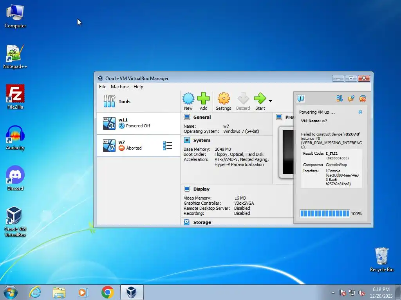This screenshot has width=401, height=300.
Task: Click the Preview section monitor icon
Action: click(x=279, y=117)
